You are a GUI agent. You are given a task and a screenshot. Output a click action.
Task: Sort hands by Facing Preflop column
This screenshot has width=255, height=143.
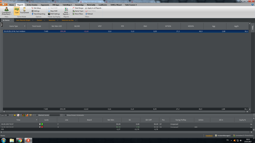(x=181, y=120)
